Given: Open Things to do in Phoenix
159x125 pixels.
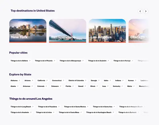Looking at the screenshot, I should tap(45, 61).
